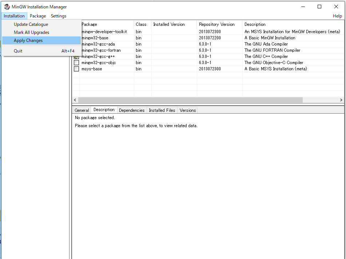Open the Package menu
The image size is (346, 259).
click(38, 16)
